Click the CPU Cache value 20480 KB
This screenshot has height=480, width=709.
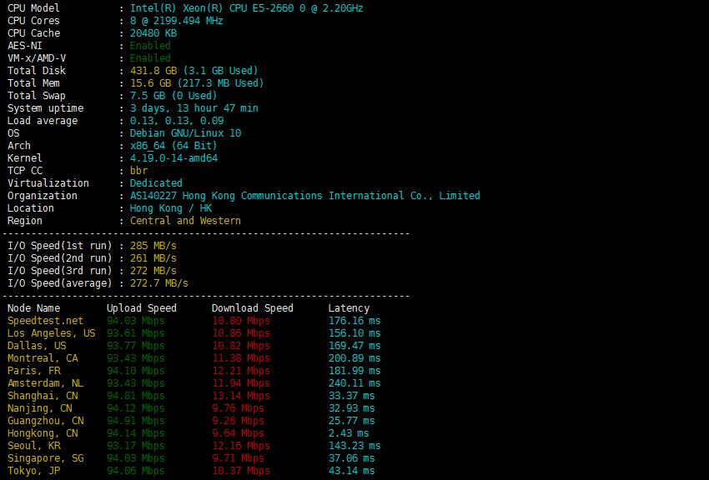click(153, 33)
